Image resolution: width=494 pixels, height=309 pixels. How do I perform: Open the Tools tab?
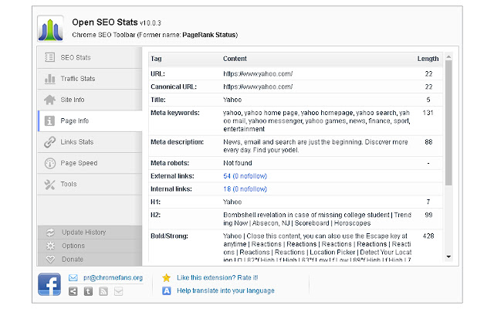pyautogui.click(x=69, y=184)
